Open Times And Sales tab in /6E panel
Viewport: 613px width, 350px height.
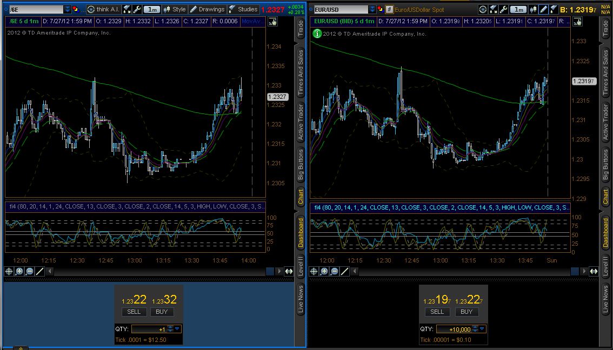coord(301,73)
